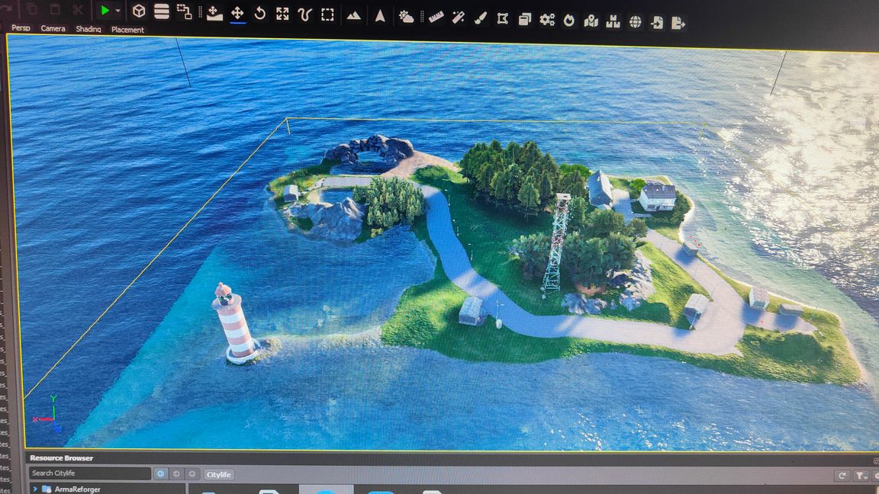The image size is (879, 494).
Task: Select the ruler measure tool
Action: (436, 17)
